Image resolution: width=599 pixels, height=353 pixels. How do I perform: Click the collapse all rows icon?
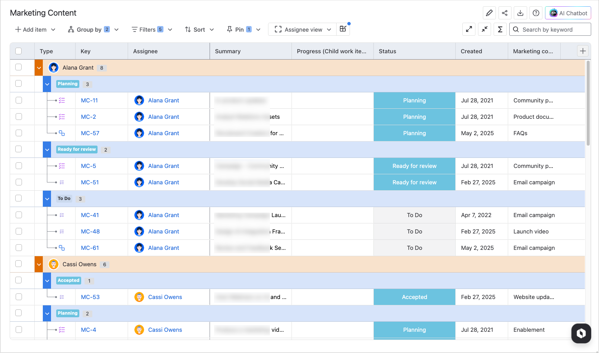tap(485, 29)
